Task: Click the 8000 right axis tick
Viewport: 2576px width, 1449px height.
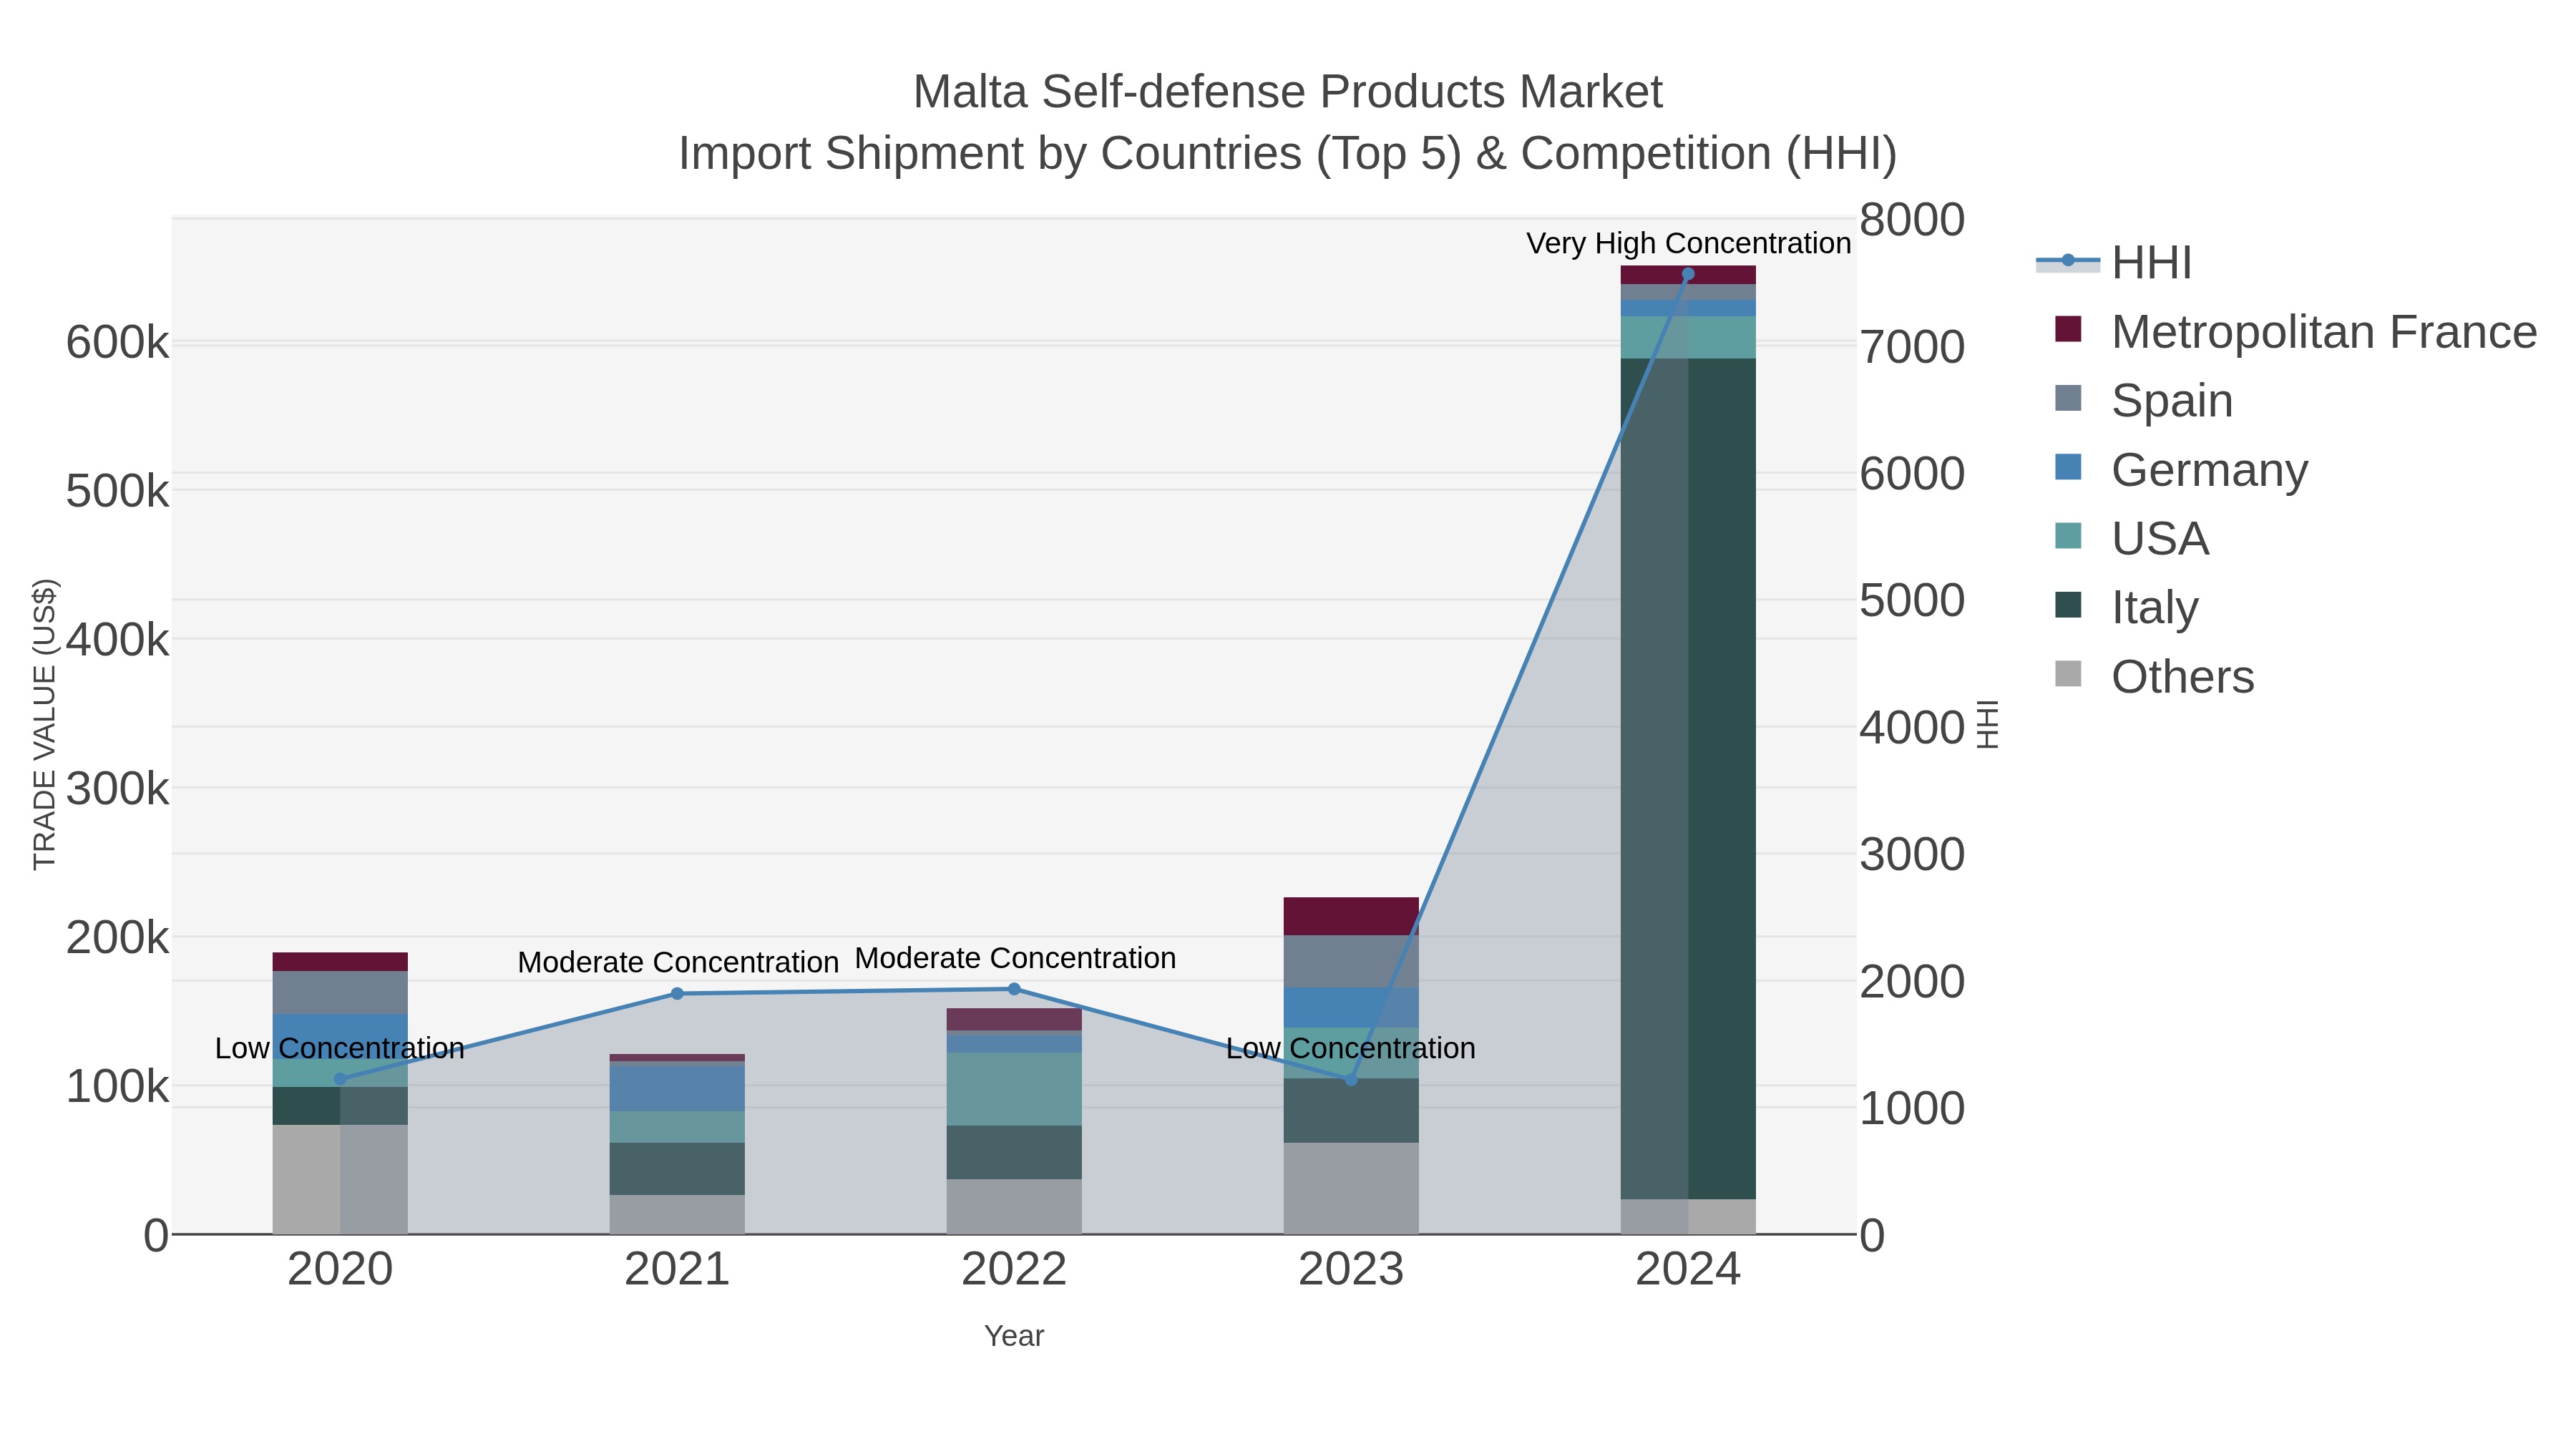Action: coord(1912,220)
